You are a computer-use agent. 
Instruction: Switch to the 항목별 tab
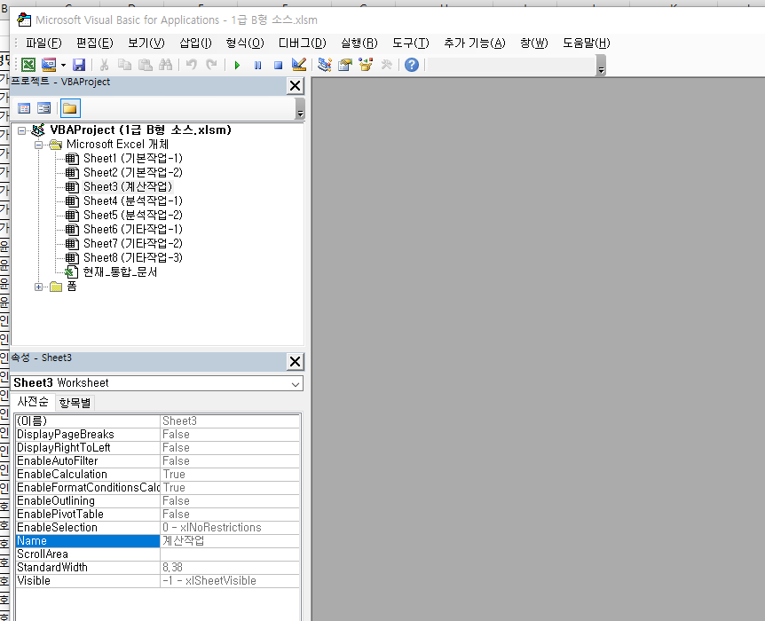point(75,403)
